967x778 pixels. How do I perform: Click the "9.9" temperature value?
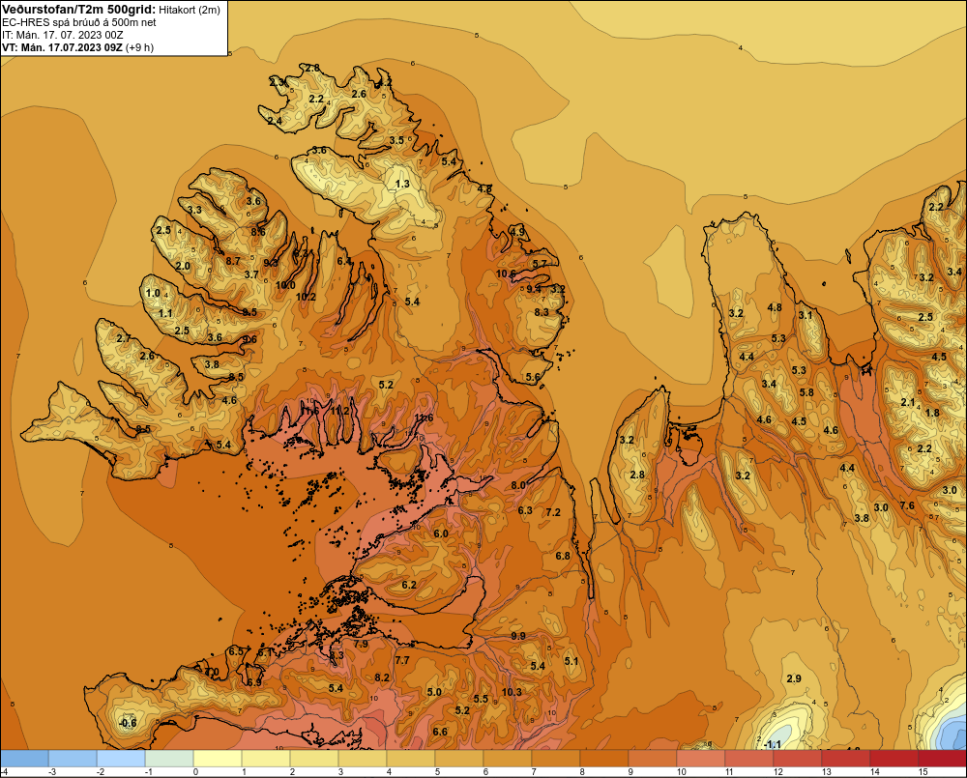[x=518, y=636]
